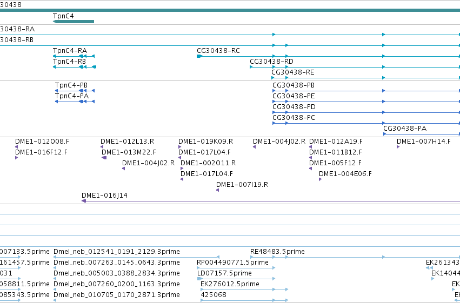This screenshot has width=460, height=303.
Task: Select the 30438-RB transcript line
Action: click(x=230, y=45)
